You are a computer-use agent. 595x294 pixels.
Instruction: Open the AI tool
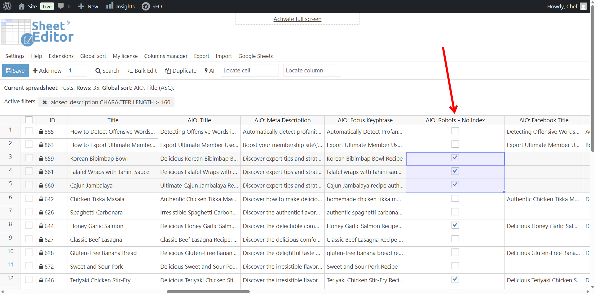tap(209, 71)
